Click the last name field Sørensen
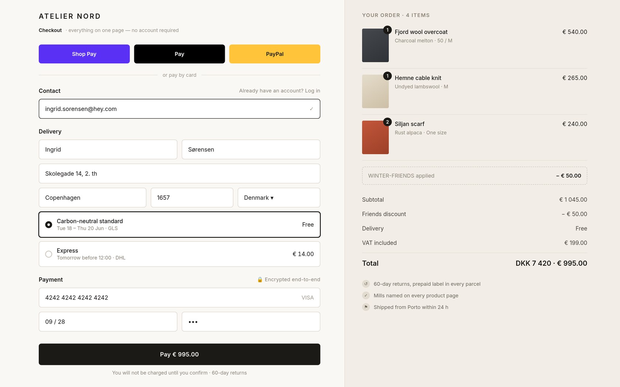Image resolution: width=620 pixels, height=387 pixels. pyautogui.click(x=251, y=149)
